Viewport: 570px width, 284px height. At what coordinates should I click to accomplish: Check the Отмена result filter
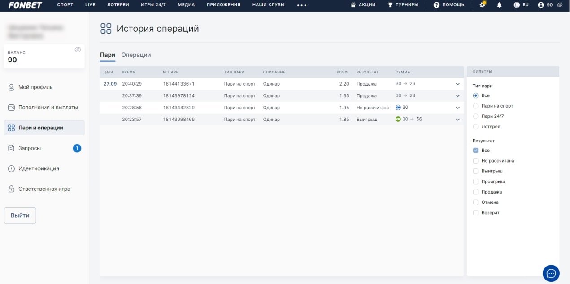point(476,202)
